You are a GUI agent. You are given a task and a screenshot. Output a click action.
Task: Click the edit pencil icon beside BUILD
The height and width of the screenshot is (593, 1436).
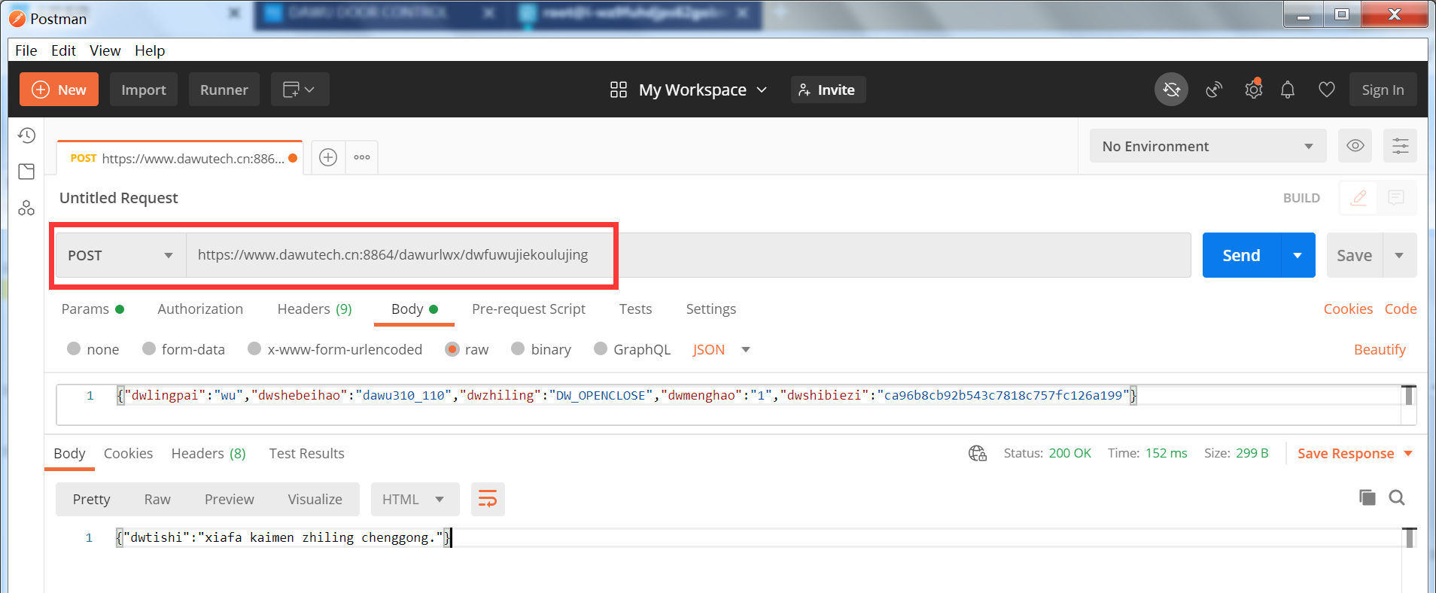pos(1358,198)
